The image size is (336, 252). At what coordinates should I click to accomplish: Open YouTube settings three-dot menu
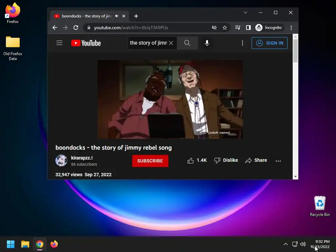click(x=242, y=43)
